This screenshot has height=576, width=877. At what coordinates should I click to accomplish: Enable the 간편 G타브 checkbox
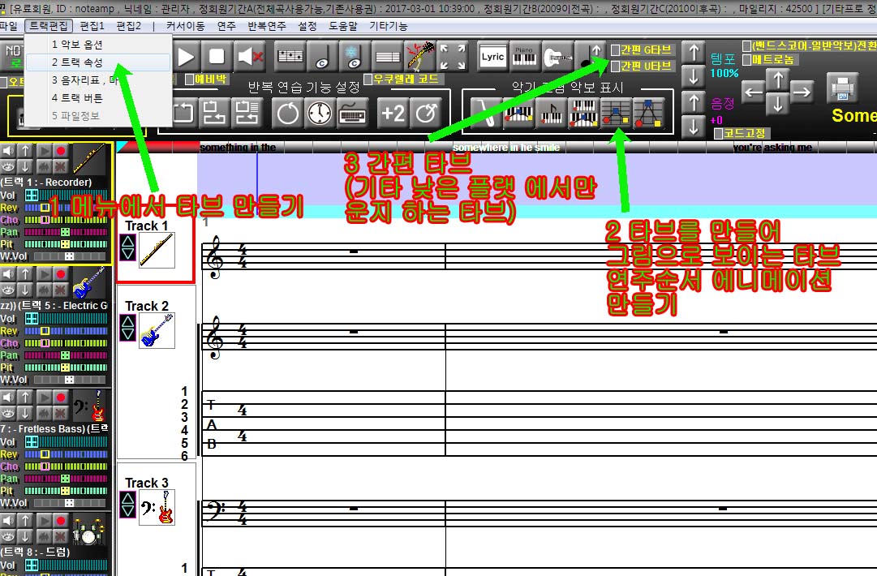pos(615,50)
